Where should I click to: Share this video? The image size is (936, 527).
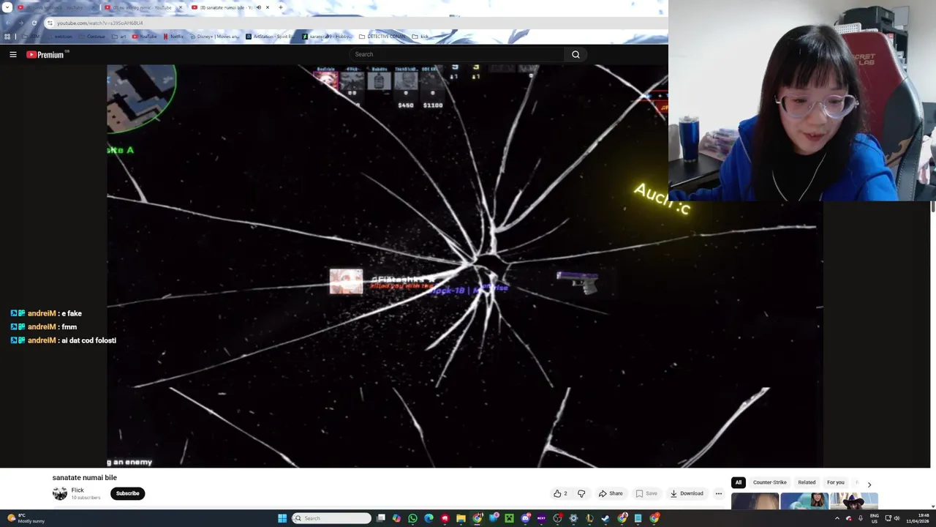[611, 493]
